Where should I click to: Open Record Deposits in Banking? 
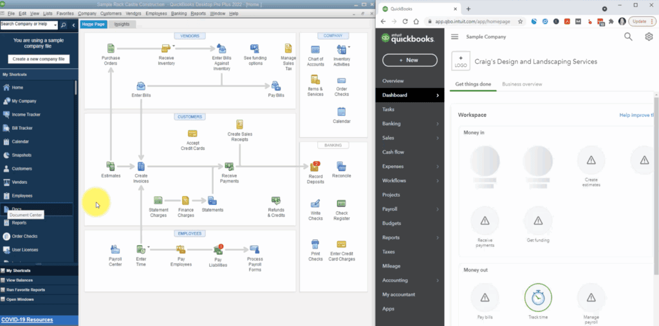click(315, 167)
